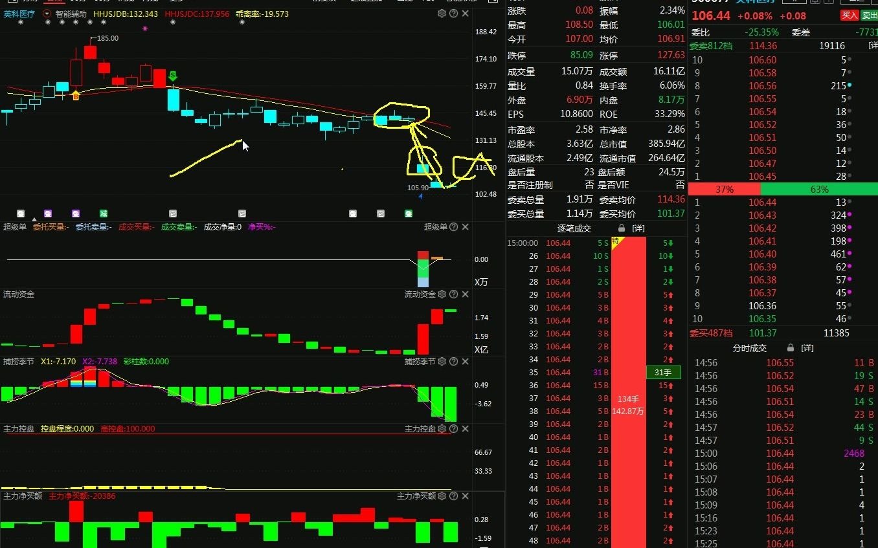Screen dimensions: 878x548
Task: Expand the 智能辅助 dropdown arrow
Action: pyautogui.click(x=47, y=14)
